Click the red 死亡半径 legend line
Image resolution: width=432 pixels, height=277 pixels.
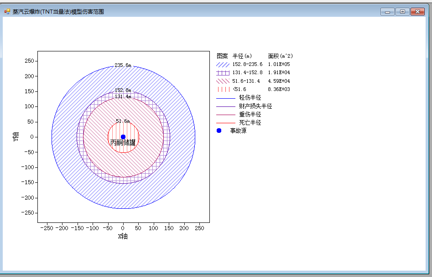(x=226, y=123)
